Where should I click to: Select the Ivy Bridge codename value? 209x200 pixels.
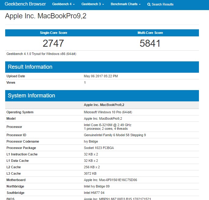click(x=91, y=141)
